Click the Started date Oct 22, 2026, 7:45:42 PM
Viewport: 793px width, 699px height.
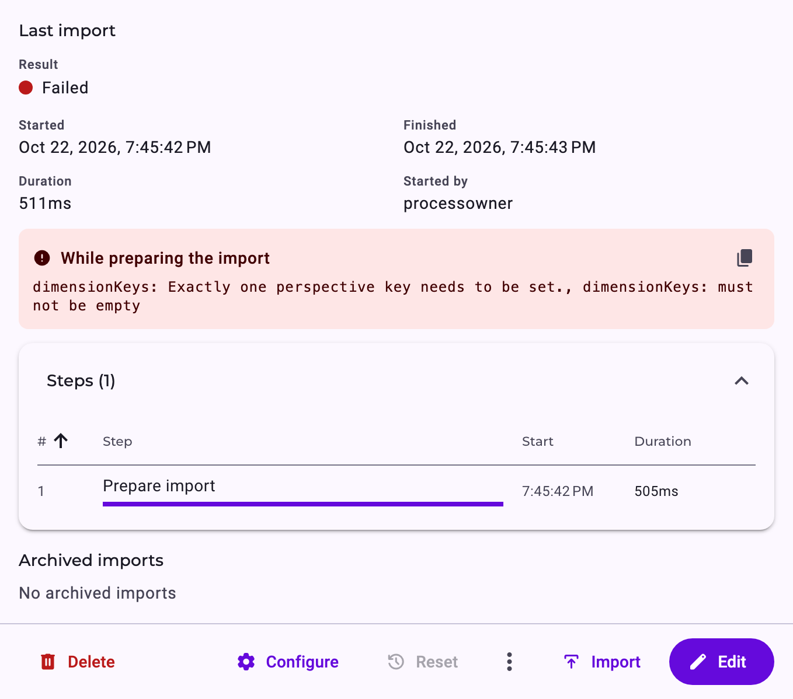pos(115,147)
